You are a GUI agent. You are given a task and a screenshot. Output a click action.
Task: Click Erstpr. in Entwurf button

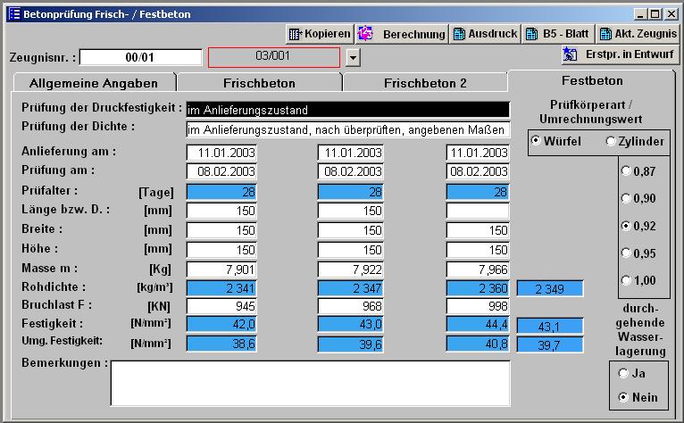coord(620,55)
